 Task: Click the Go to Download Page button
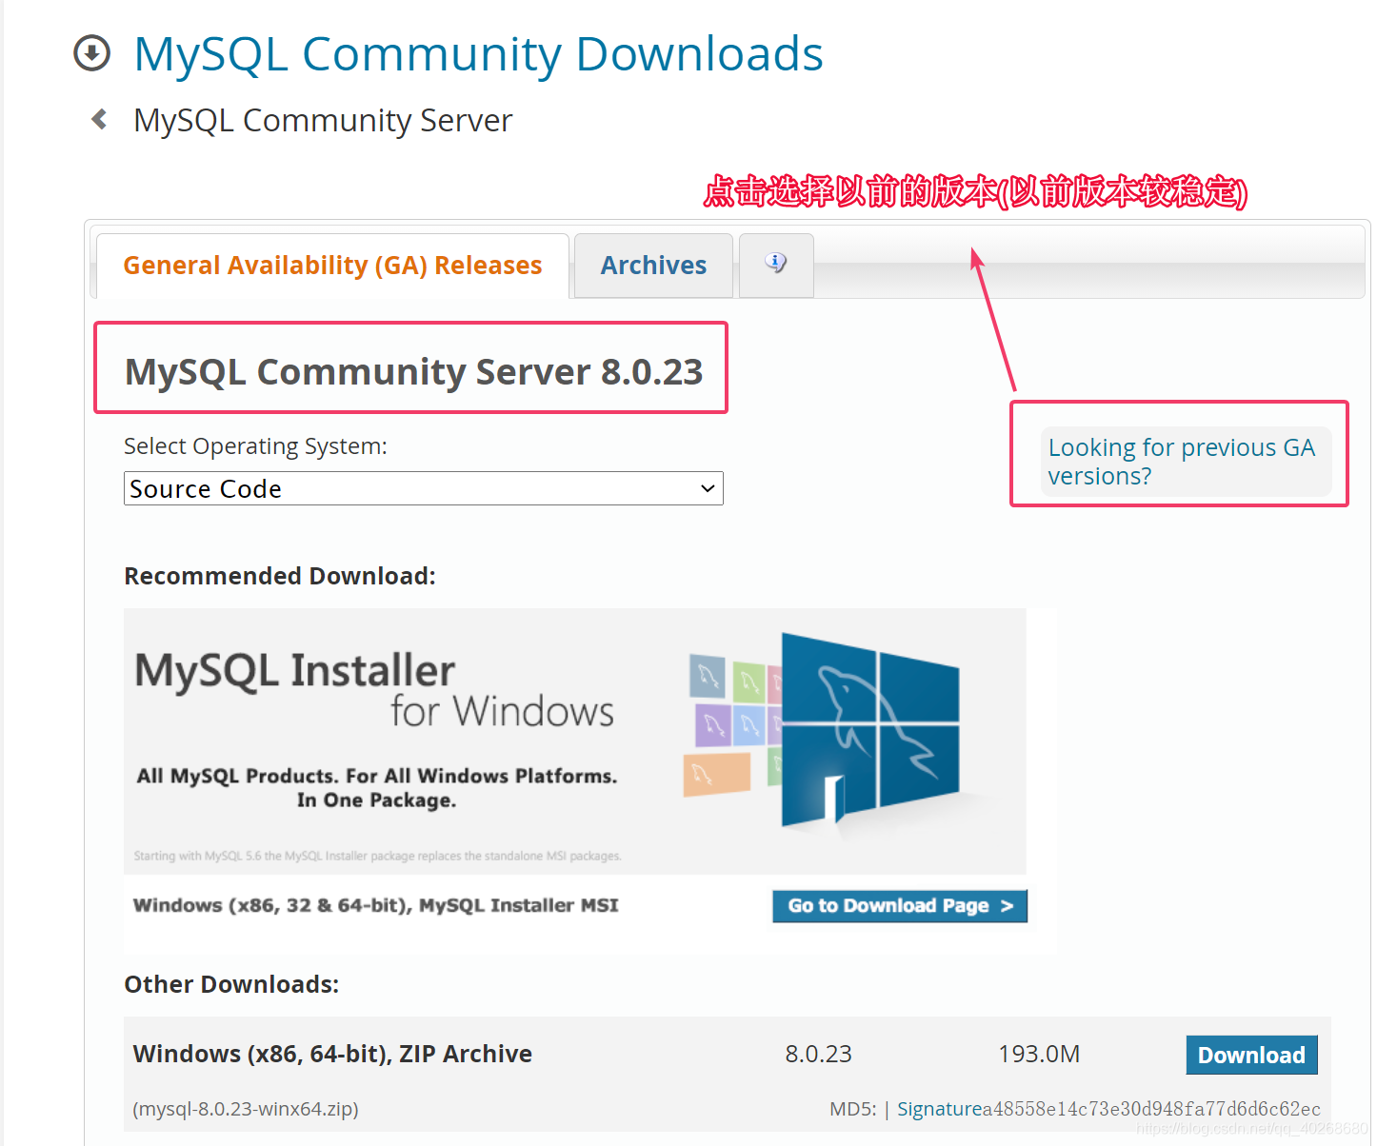[x=900, y=906]
